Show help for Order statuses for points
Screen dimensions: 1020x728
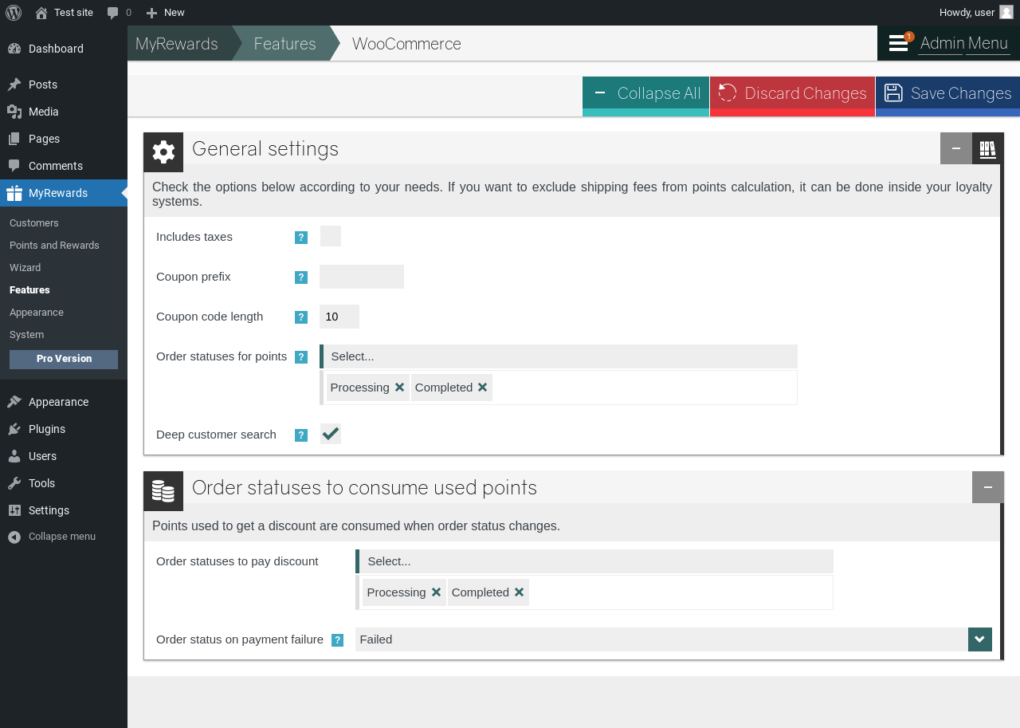301,357
